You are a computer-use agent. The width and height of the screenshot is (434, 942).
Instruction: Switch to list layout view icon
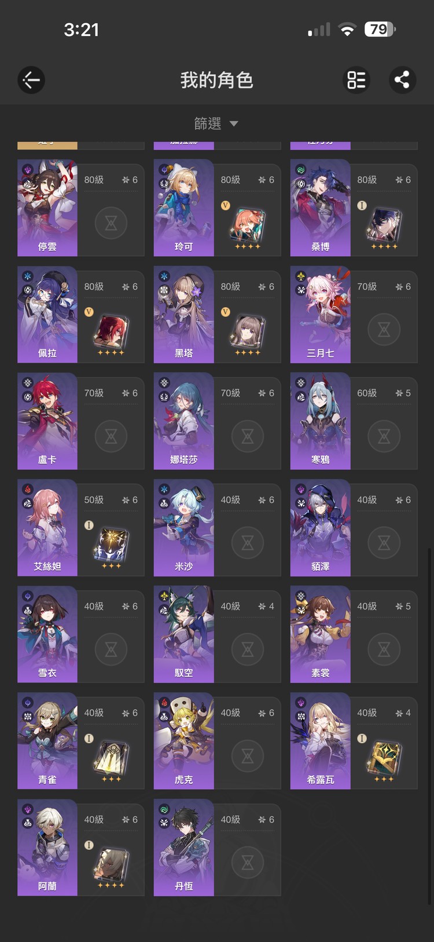pos(356,80)
